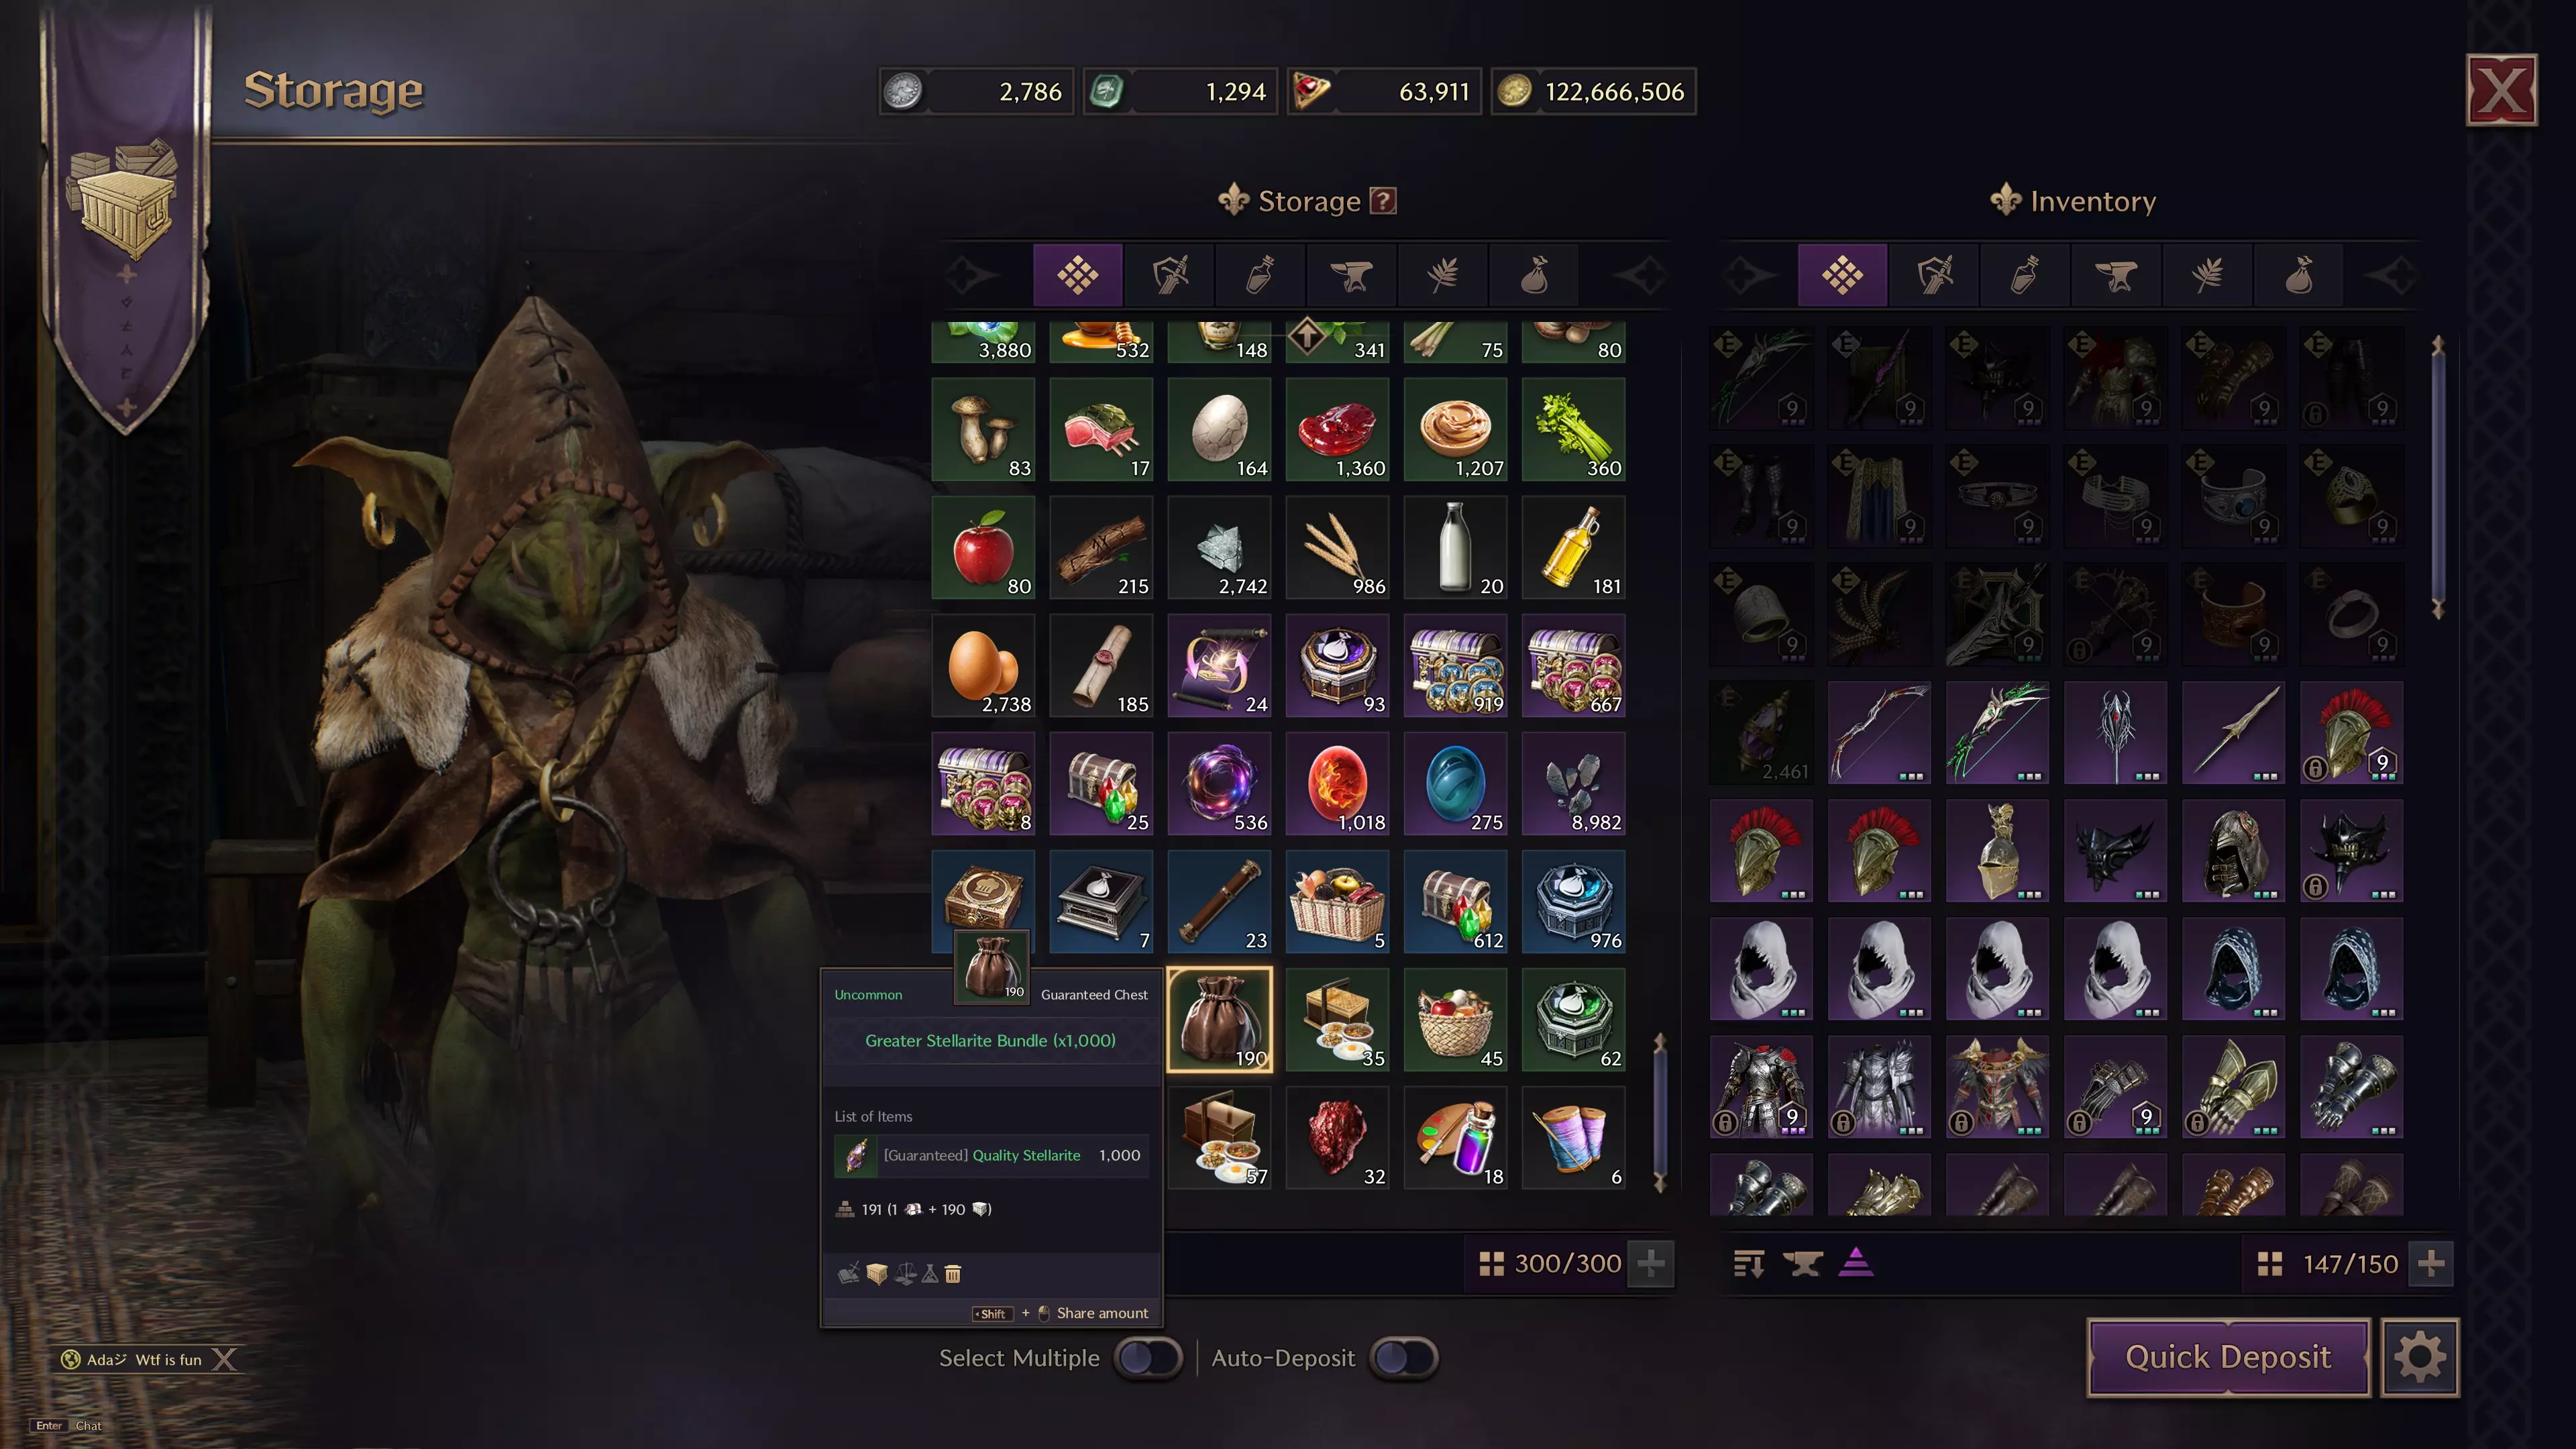
Task: Click the Quick Deposit button
Action: tap(2228, 1357)
